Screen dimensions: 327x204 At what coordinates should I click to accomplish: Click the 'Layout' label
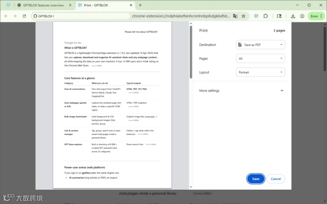204,72
